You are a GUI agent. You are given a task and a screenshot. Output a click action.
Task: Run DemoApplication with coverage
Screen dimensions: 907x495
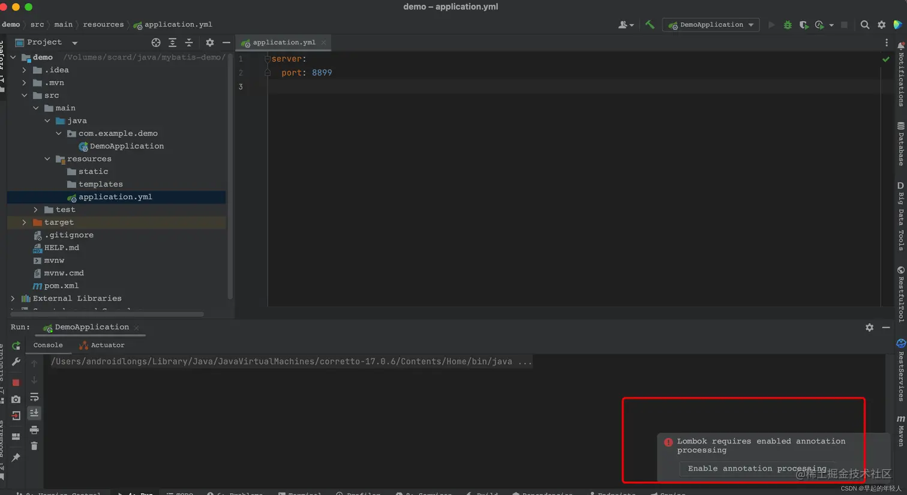click(804, 25)
